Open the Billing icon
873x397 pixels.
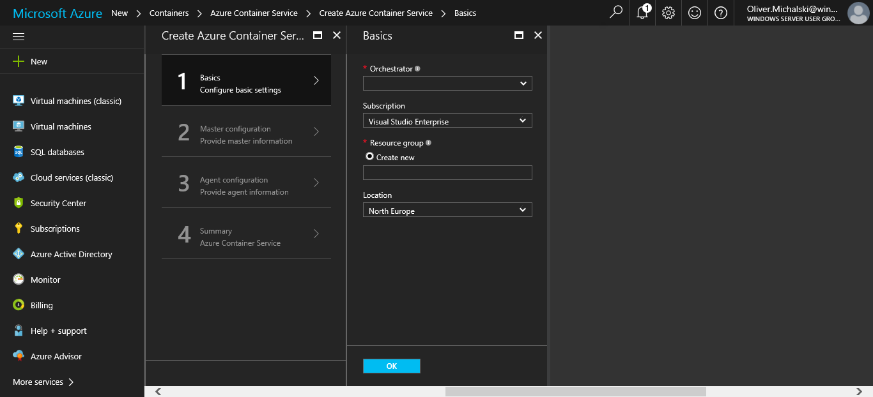tap(19, 305)
